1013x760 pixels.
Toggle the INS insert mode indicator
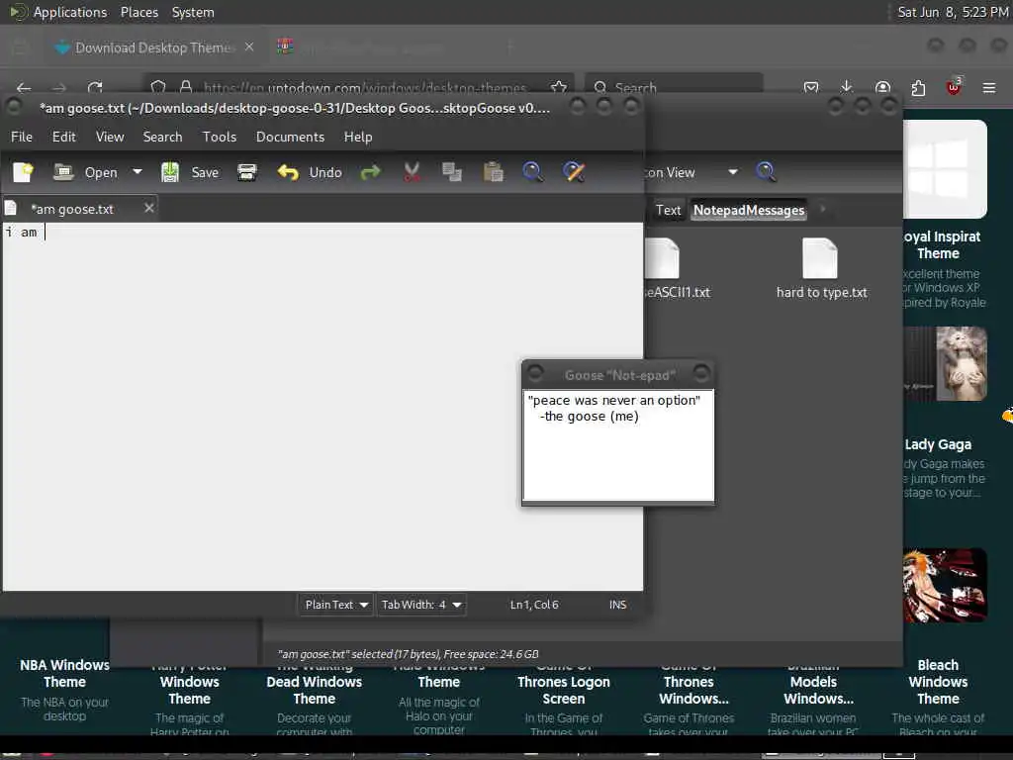coord(617,605)
